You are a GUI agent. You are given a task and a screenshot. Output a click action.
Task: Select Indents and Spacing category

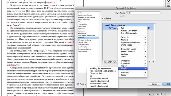tap(88, 20)
